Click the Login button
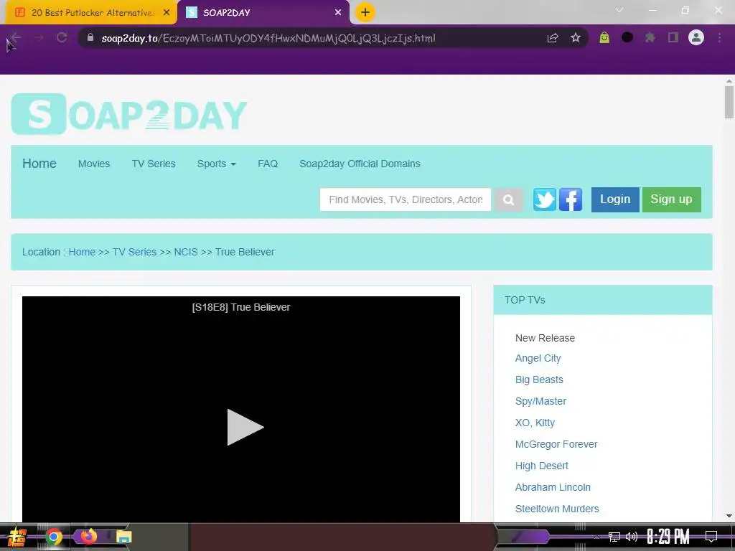Image resolution: width=735 pixels, height=551 pixels. tap(615, 199)
